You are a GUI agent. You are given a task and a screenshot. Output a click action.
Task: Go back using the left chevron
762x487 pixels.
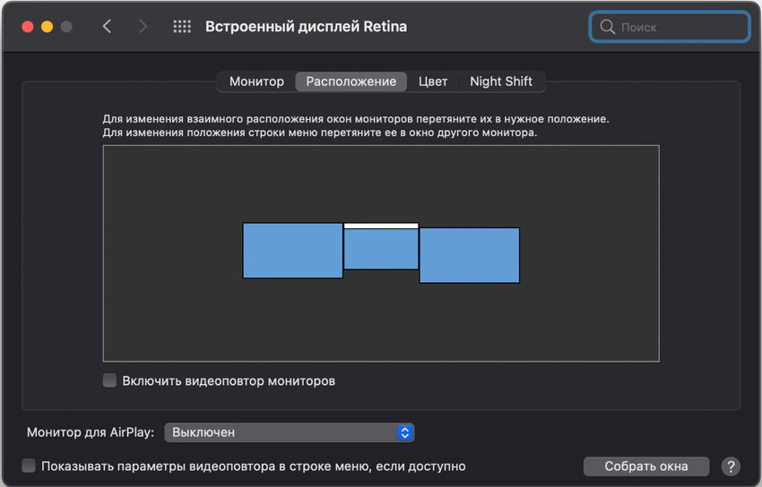pyautogui.click(x=107, y=27)
